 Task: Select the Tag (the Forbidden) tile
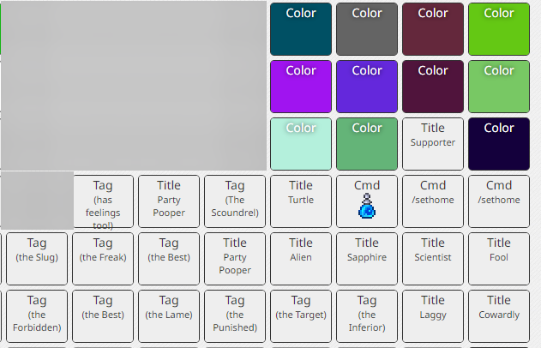coord(37,316)
